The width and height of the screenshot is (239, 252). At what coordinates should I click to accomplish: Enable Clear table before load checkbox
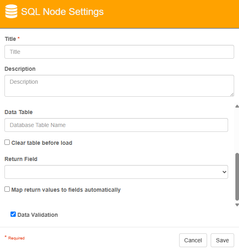(7, 142)
